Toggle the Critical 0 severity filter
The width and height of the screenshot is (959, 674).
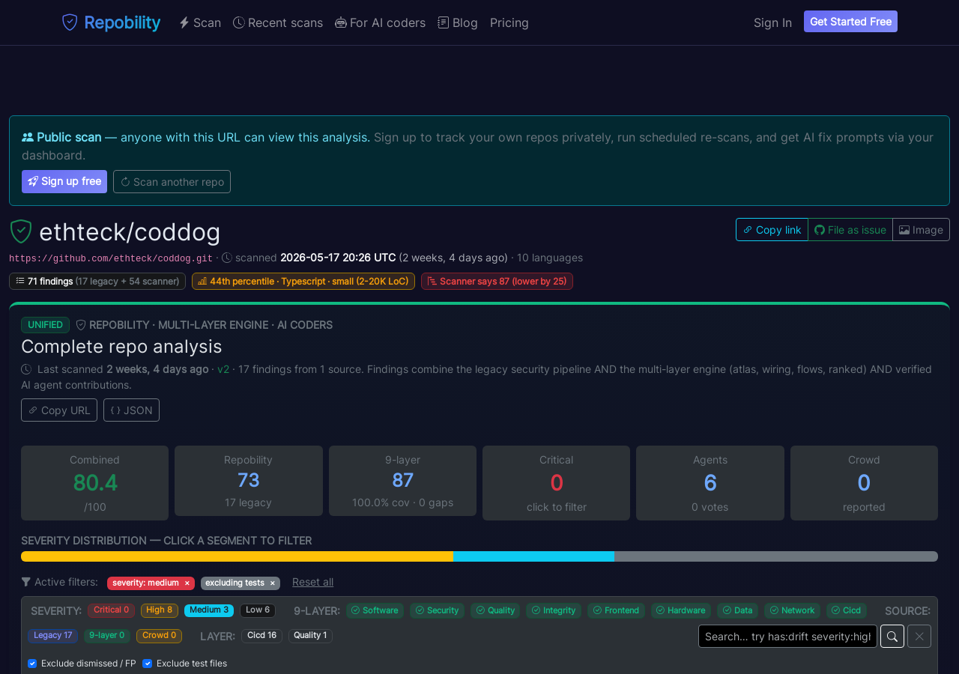pyautogui.click(x=111, y=610)
